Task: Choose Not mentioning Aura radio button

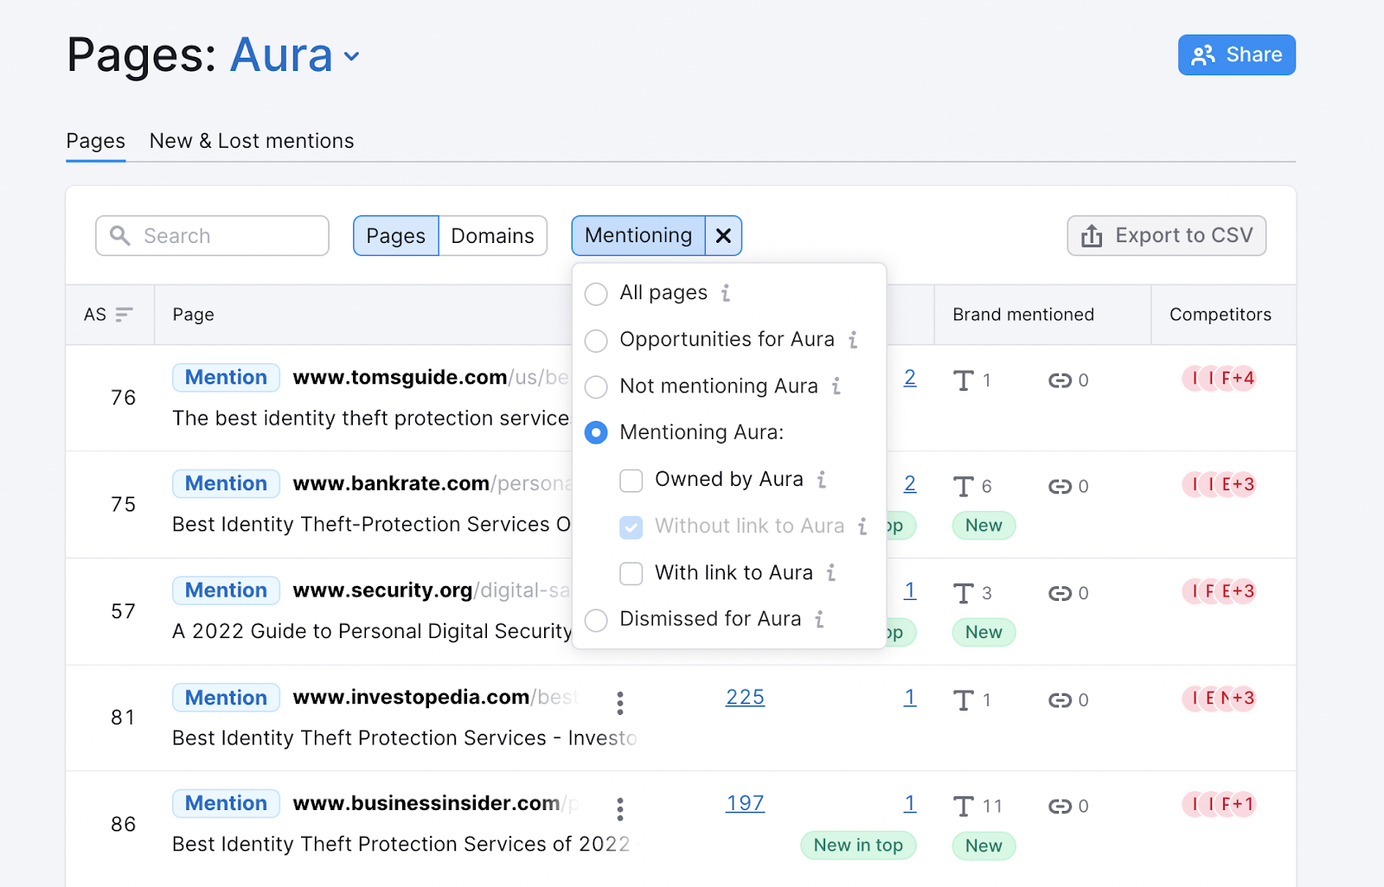Action: point(596,386)
